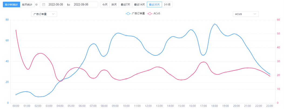Select the 最近30天 range button
This screenshot has height=109, width=284.
tap(154, 5)
